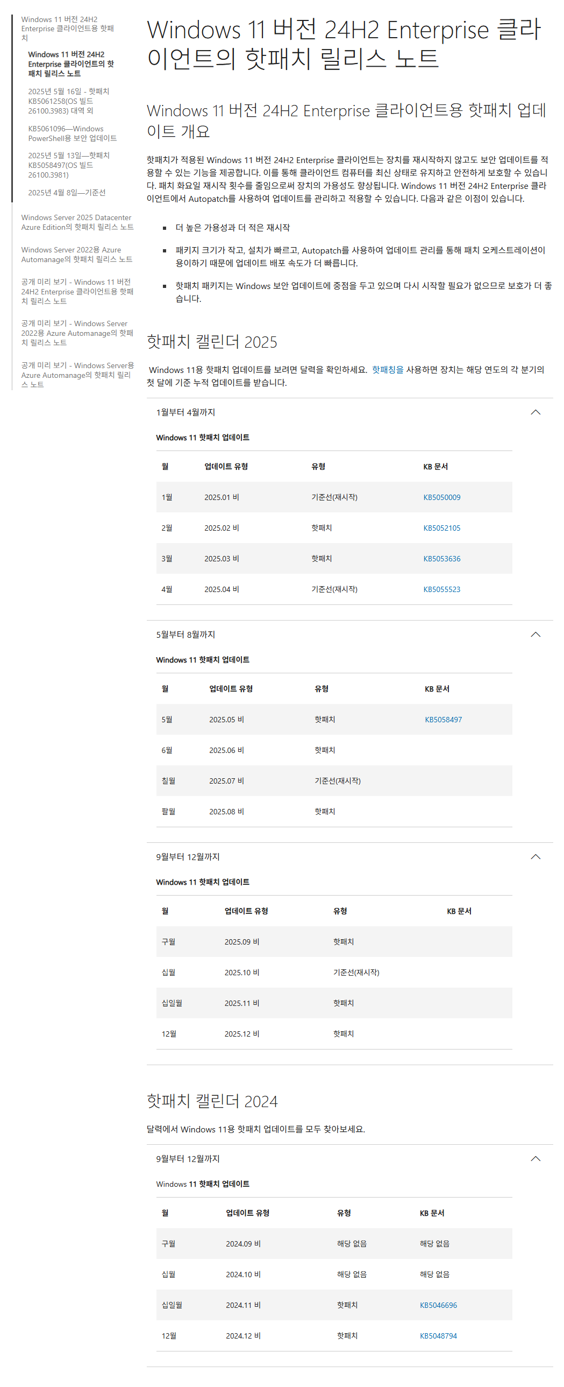Click the 2025.06 비 cell

[x=226, y=751]
